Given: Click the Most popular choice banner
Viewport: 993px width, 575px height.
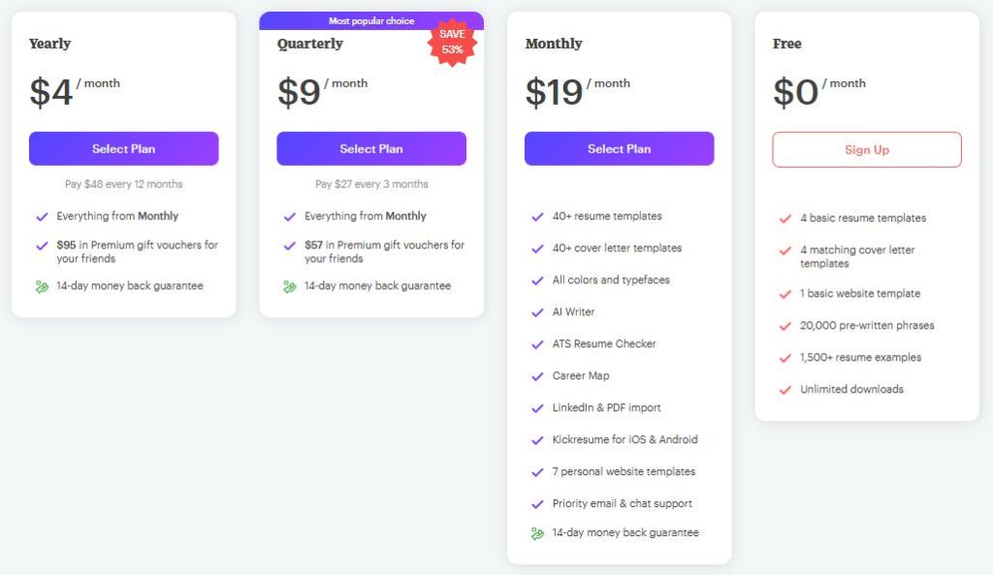Looking at the screenshot, I should (x=371, y=21).
